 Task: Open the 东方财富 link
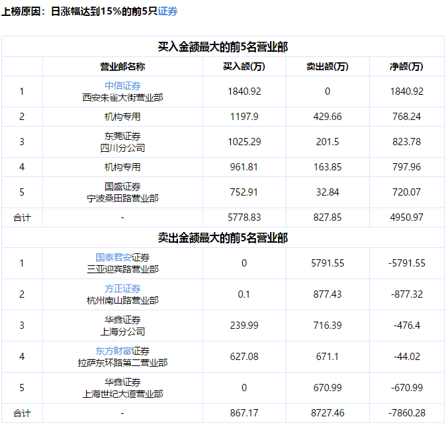point(114,351)
